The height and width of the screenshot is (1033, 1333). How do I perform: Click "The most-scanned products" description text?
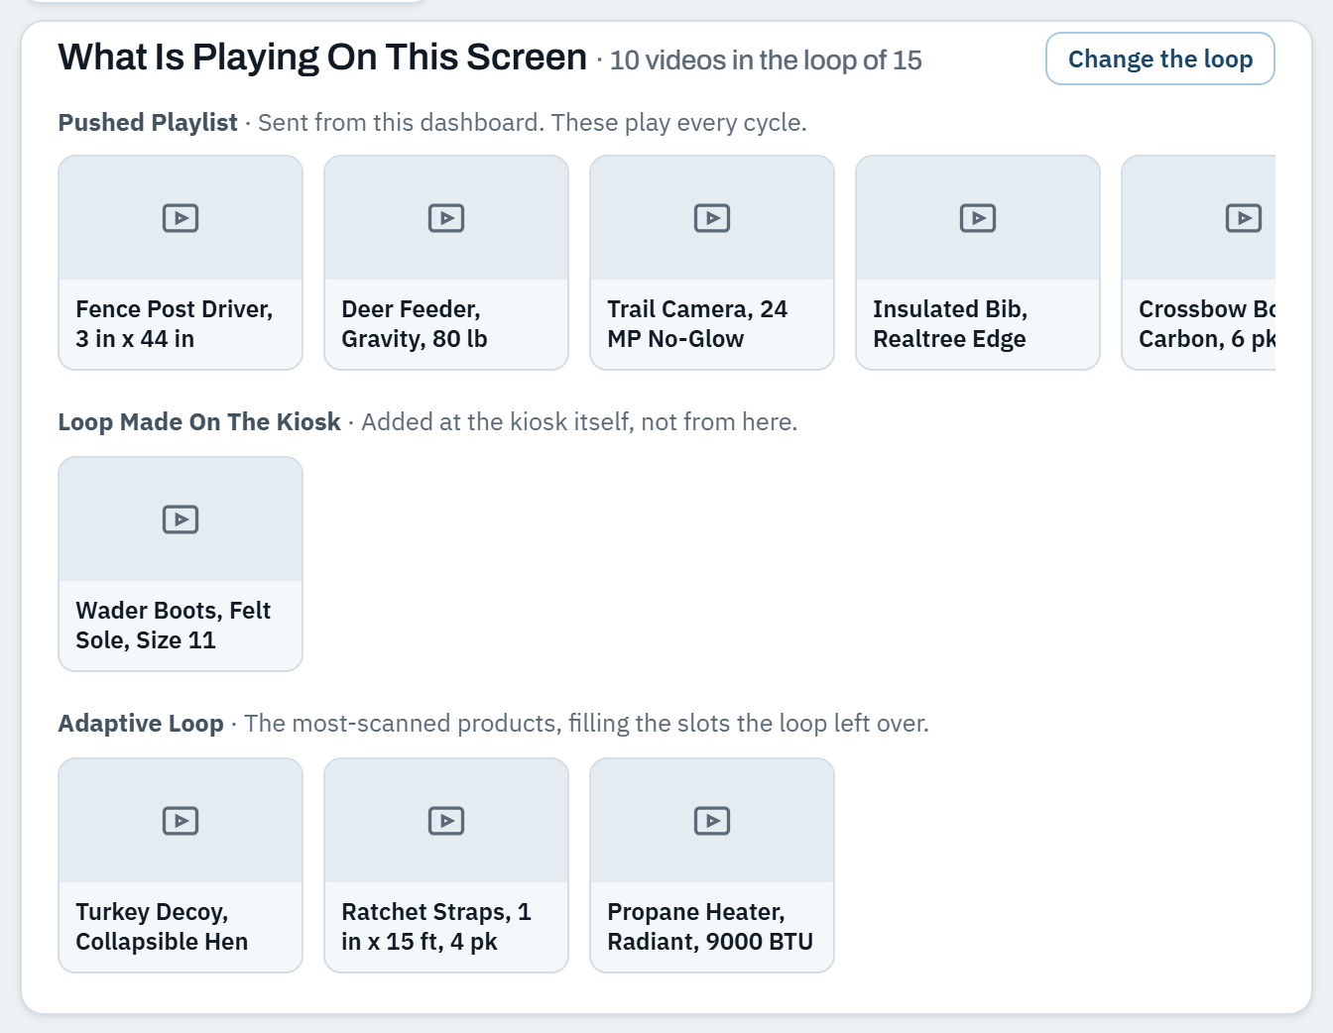(586, 724)
